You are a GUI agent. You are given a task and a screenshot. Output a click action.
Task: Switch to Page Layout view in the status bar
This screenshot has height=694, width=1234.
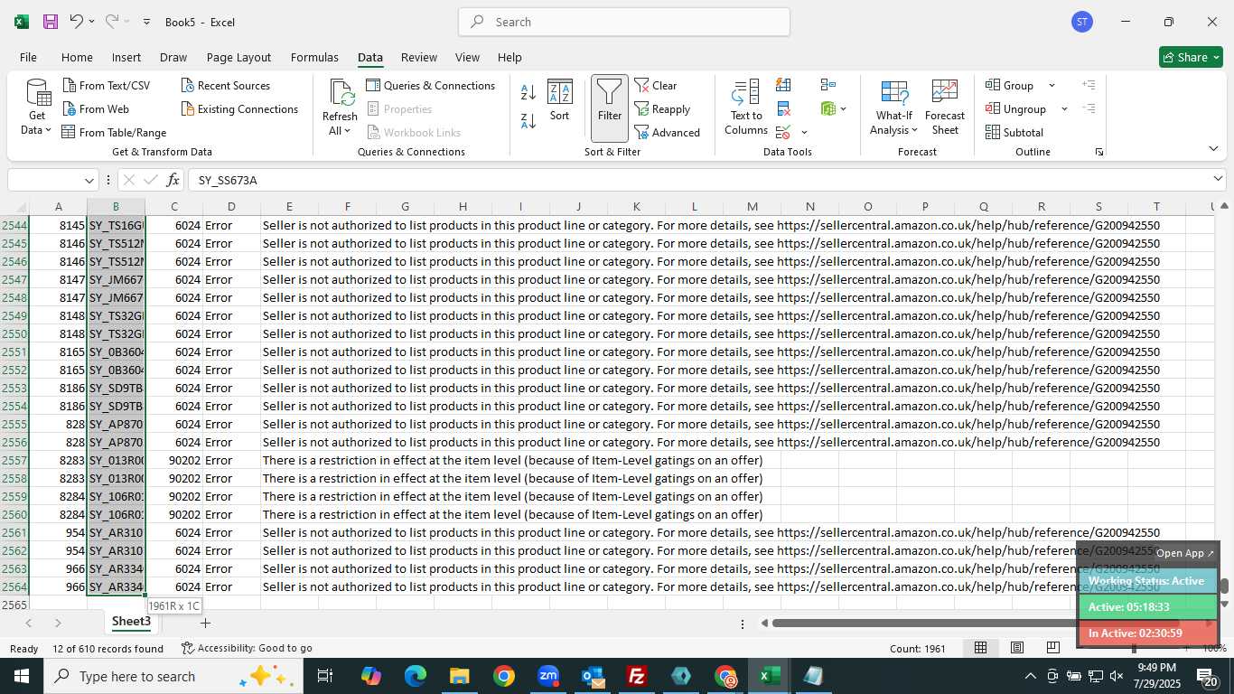pos(1017,648)
